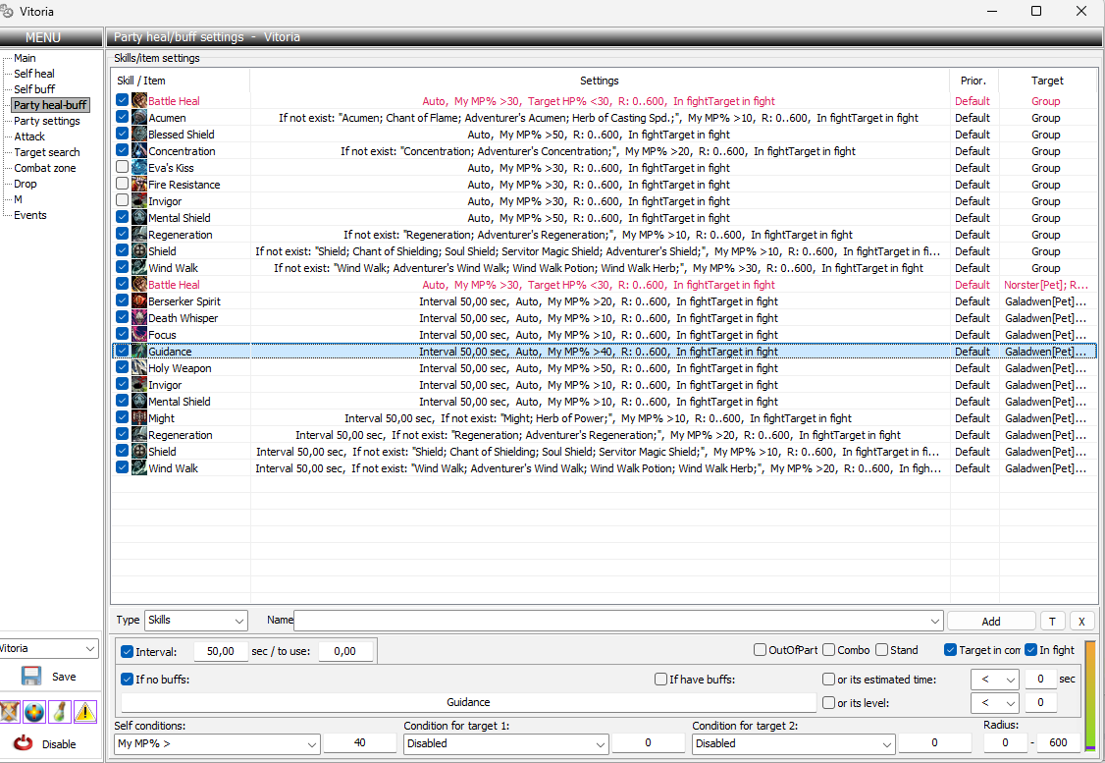This screenshot has width=1105, height=763.
Task: Click the T button beside Add
Action: coord(1052,622)
